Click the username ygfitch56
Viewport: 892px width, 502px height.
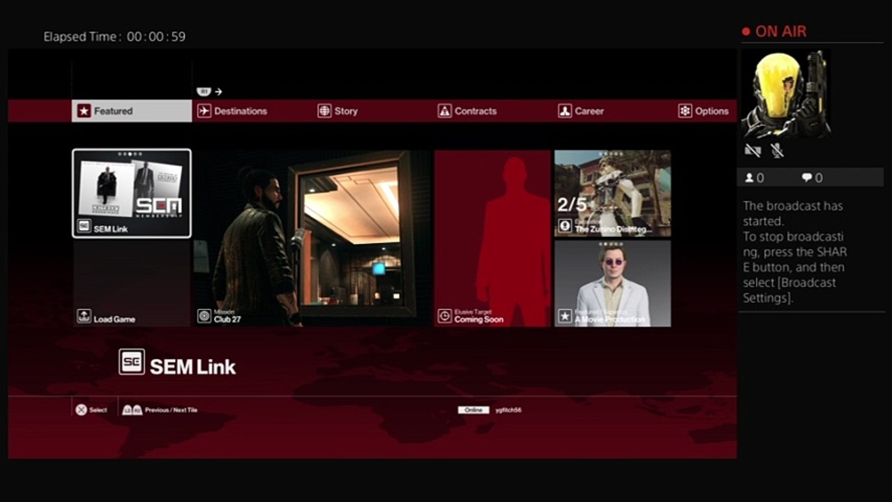pos(508,410)
